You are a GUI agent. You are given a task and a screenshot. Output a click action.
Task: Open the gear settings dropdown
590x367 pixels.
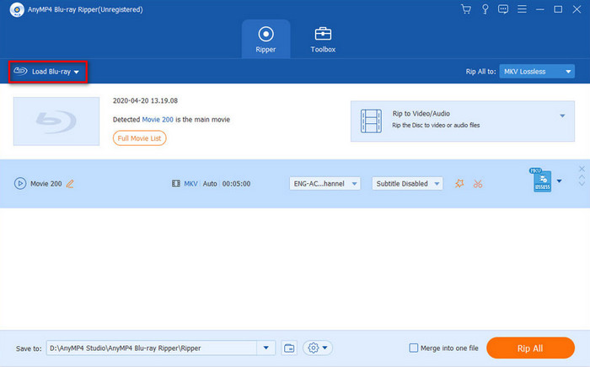pyautogui.click(x=318, y=348)
